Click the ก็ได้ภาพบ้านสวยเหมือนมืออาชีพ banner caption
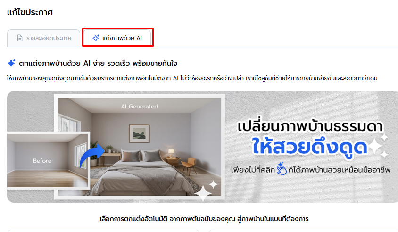 pos(340,170)
